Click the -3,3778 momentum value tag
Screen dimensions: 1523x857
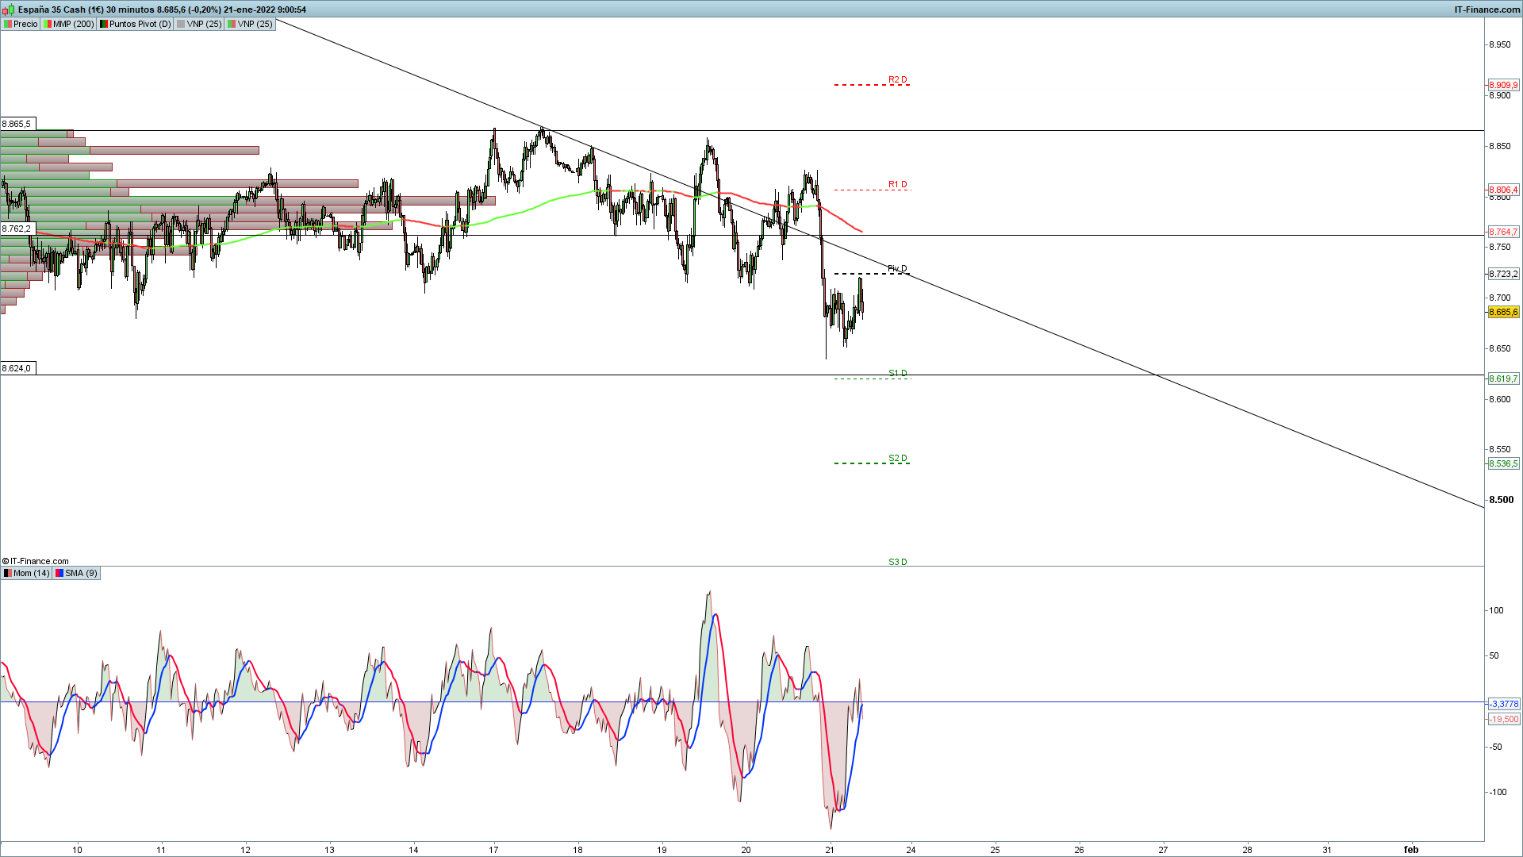point(1504,704)
